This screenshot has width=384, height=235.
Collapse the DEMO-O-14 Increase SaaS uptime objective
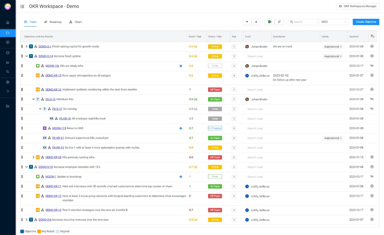[26, 56]
